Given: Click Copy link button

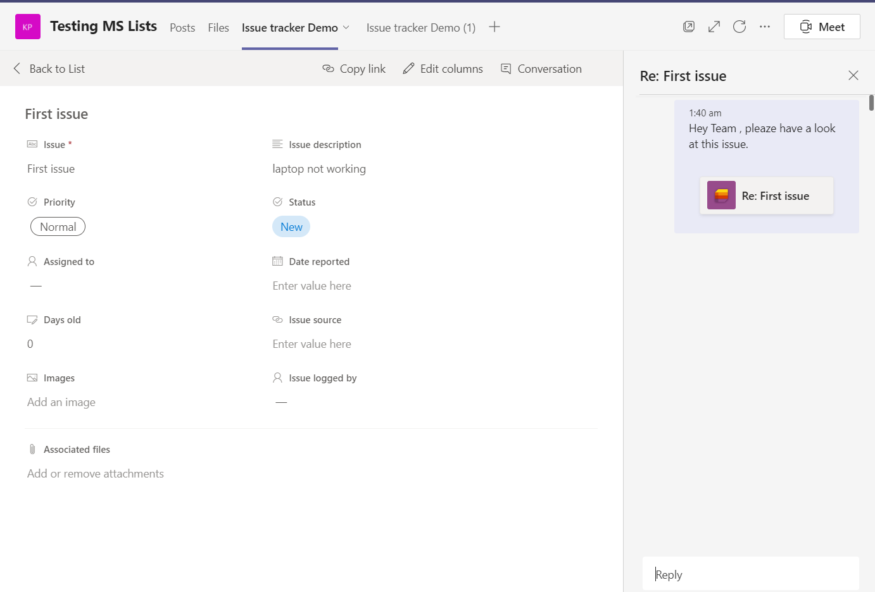Looking at the screenshot, I should 354,69.
